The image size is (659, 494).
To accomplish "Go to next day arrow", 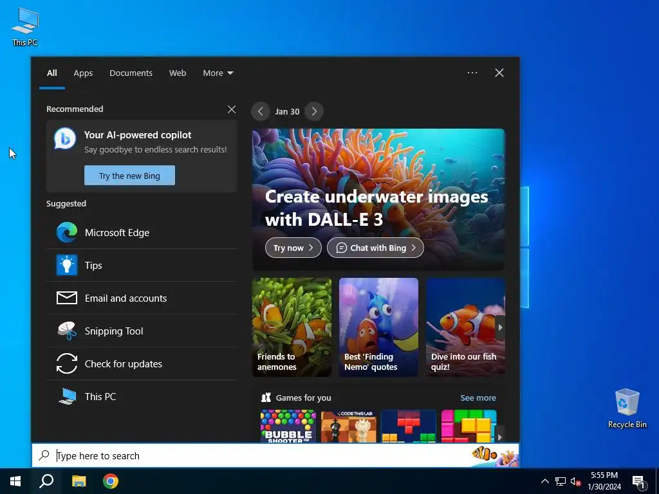I will click(x=314, y=111).
